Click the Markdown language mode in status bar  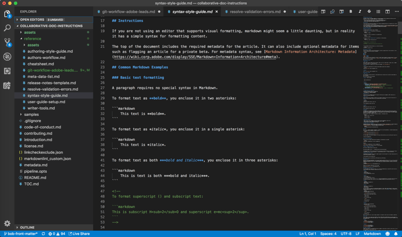pyautogui.click(x=373, y=234)
